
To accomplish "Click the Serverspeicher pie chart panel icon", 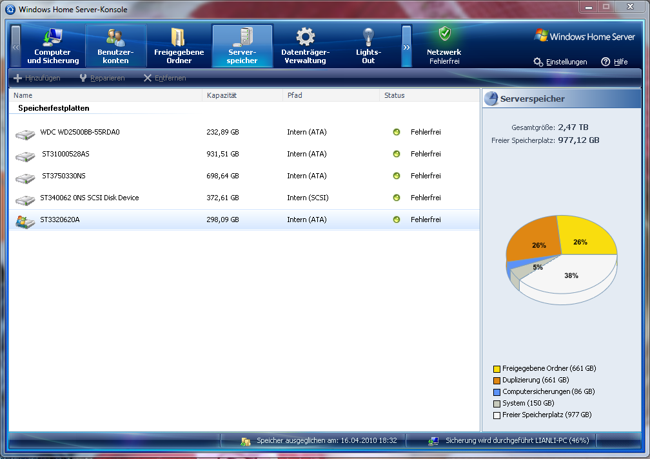I will click(x=491, y=98).
